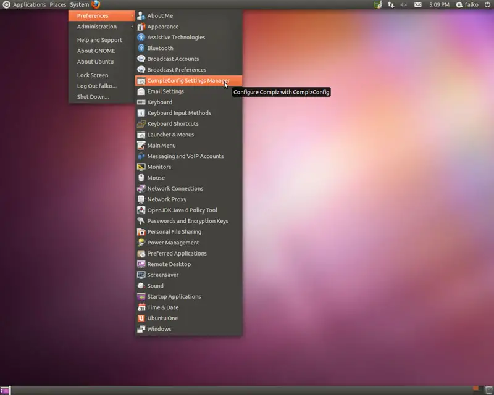494x395 pixels.
Task: Click the Personal File Sharing icon
Action: pyautogui.click(x=141, y=232)
